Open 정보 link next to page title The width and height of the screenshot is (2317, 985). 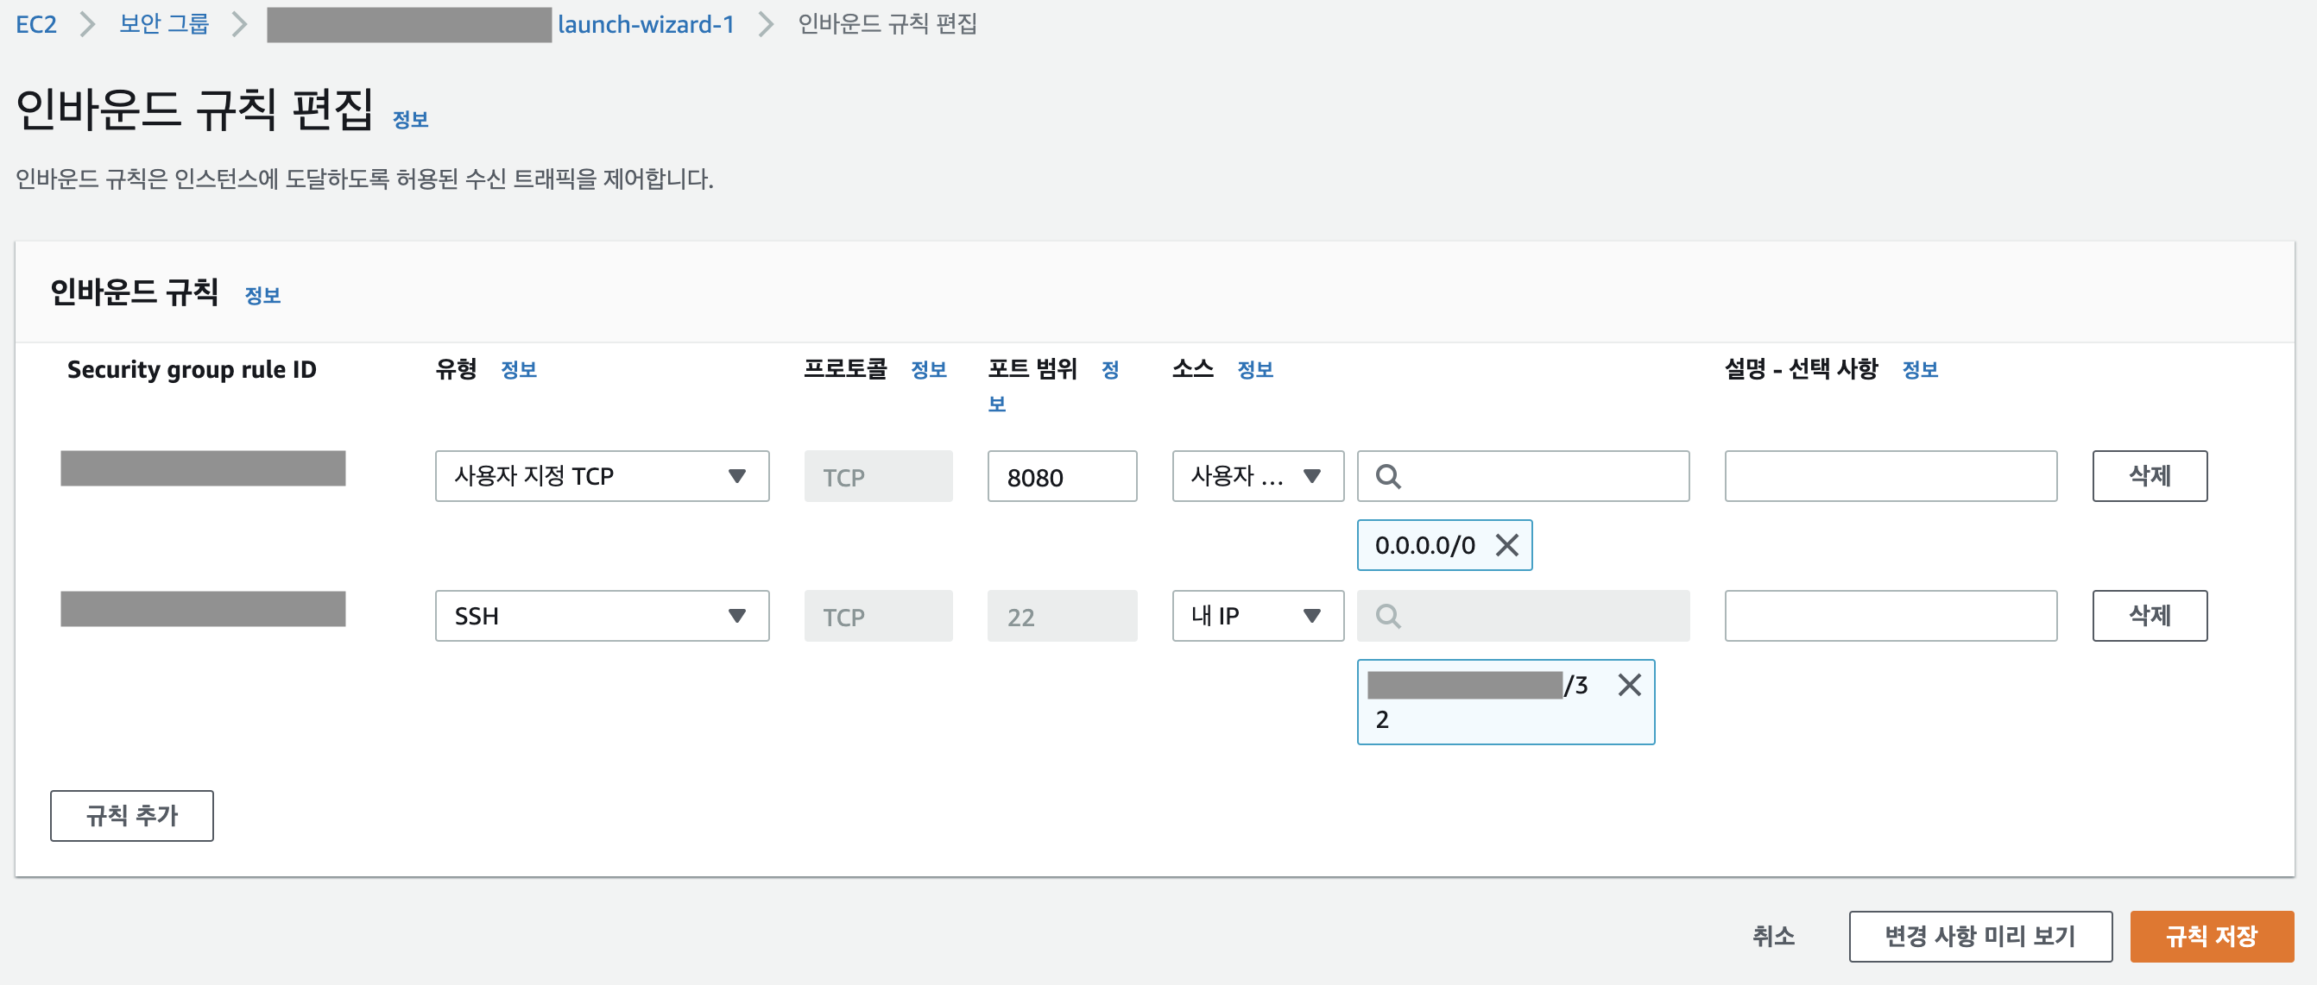click(410, 120)
